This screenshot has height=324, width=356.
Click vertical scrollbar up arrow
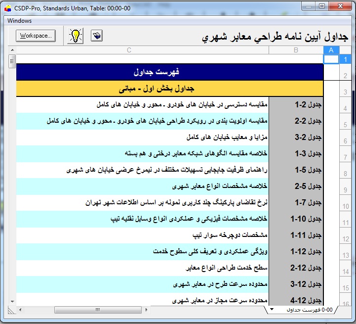[x=12, y=50]
